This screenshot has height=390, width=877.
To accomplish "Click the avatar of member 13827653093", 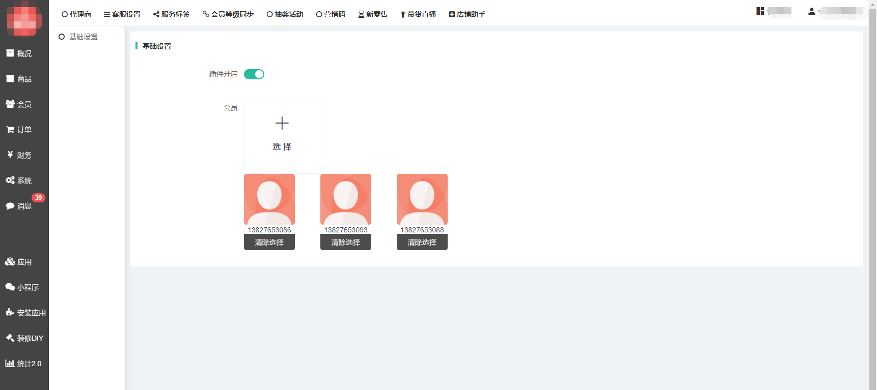I will [345, 199].
